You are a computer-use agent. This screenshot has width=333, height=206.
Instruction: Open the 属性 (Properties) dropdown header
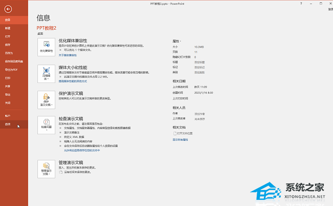pos(177,40)
